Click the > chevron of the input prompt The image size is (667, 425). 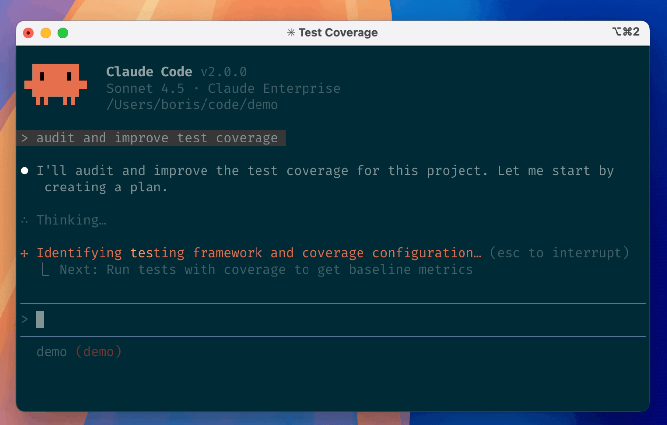click(24, 319)
